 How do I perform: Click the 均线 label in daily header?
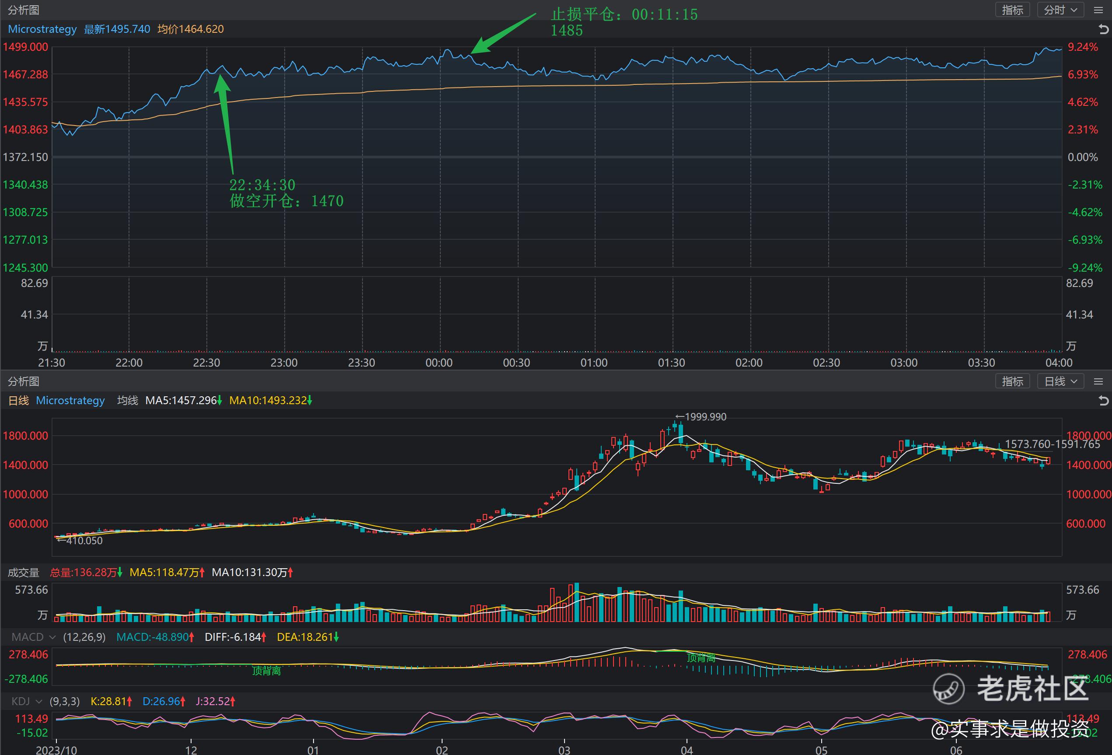point(127,401)
